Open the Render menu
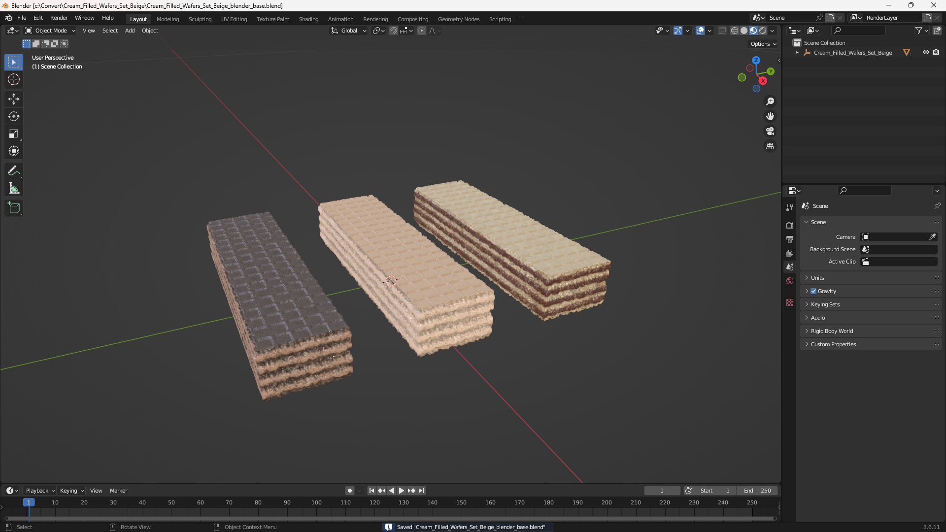The width and height of the screenshot is (946, 532). (59, 18)
